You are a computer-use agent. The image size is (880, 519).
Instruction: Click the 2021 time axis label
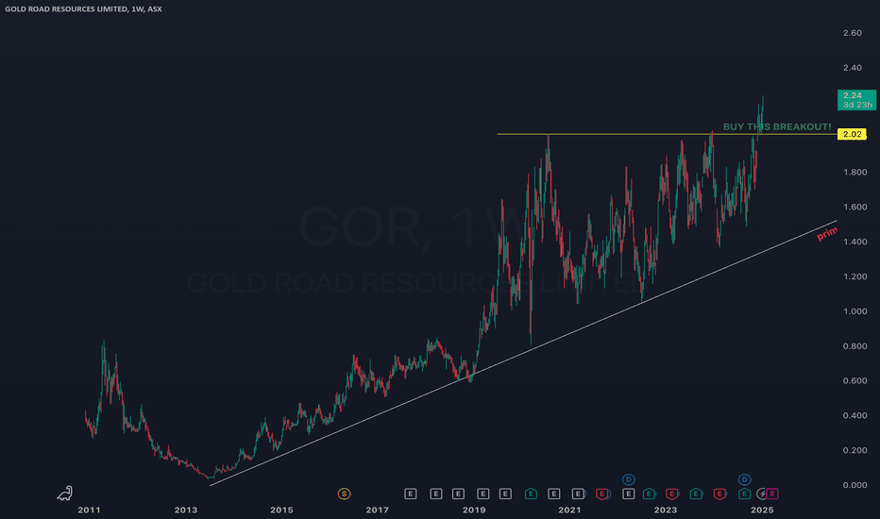569,510
